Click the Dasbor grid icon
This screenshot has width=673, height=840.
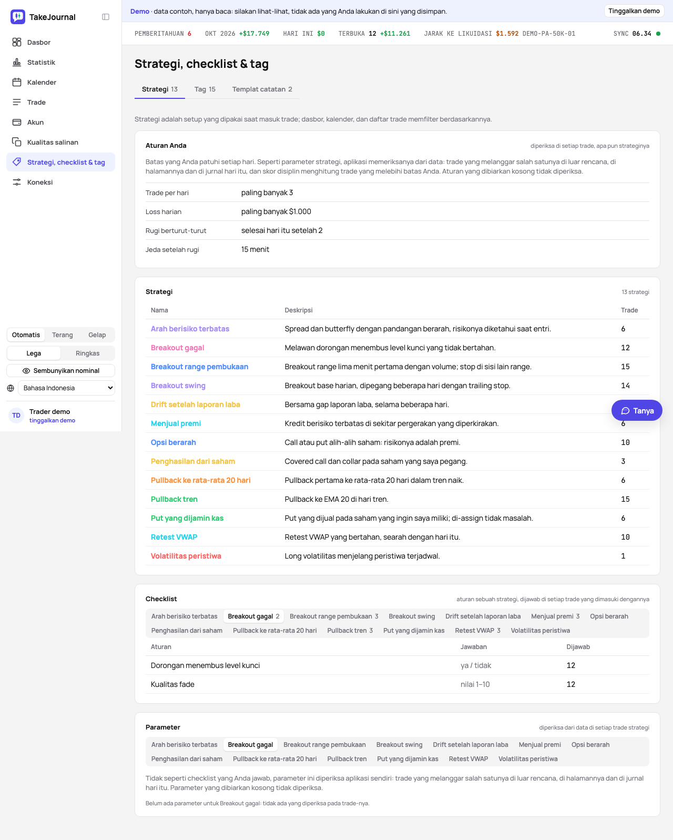[17, 42]
